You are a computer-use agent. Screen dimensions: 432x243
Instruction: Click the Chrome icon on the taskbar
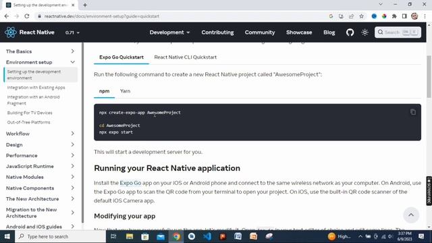tap(176, 236)
